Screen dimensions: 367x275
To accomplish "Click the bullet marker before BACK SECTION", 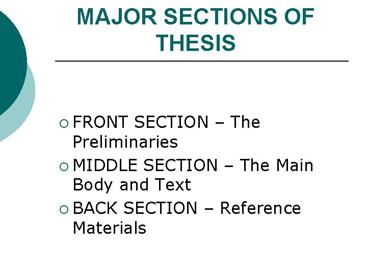I will 64,209.
